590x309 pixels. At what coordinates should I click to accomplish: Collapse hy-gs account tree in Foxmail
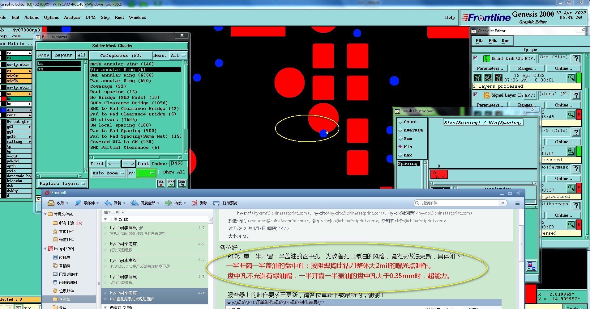click(45, 248)
